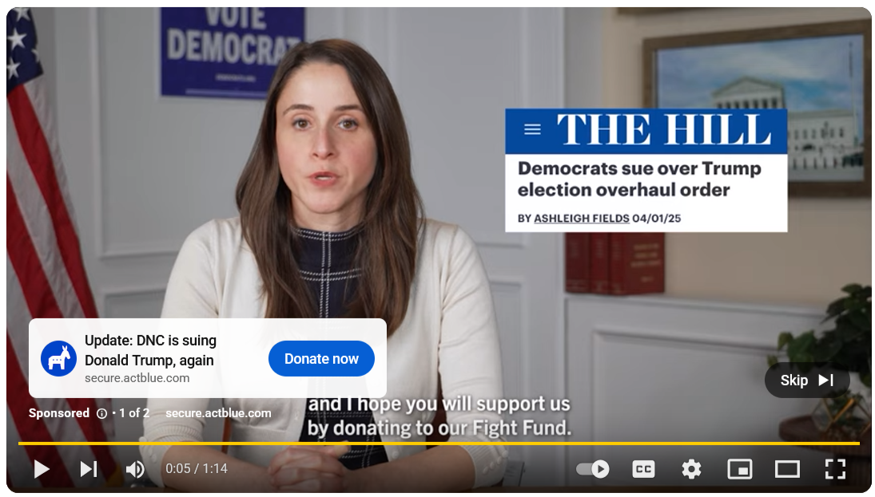This screenshot has width=875, height=497.
Task: Enable theater mode view
Action: [x=787, y=469]
